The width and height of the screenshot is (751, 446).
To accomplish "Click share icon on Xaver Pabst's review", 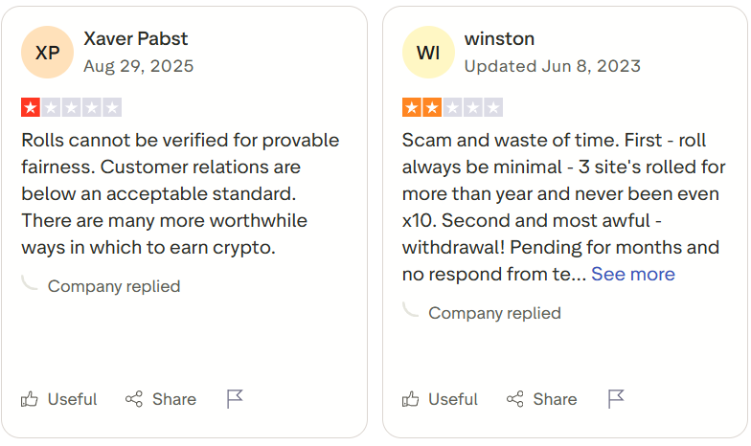I will click(x=134, y=399).
